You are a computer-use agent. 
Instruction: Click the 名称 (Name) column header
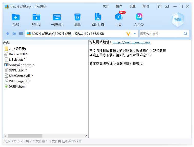coord(7,43)
